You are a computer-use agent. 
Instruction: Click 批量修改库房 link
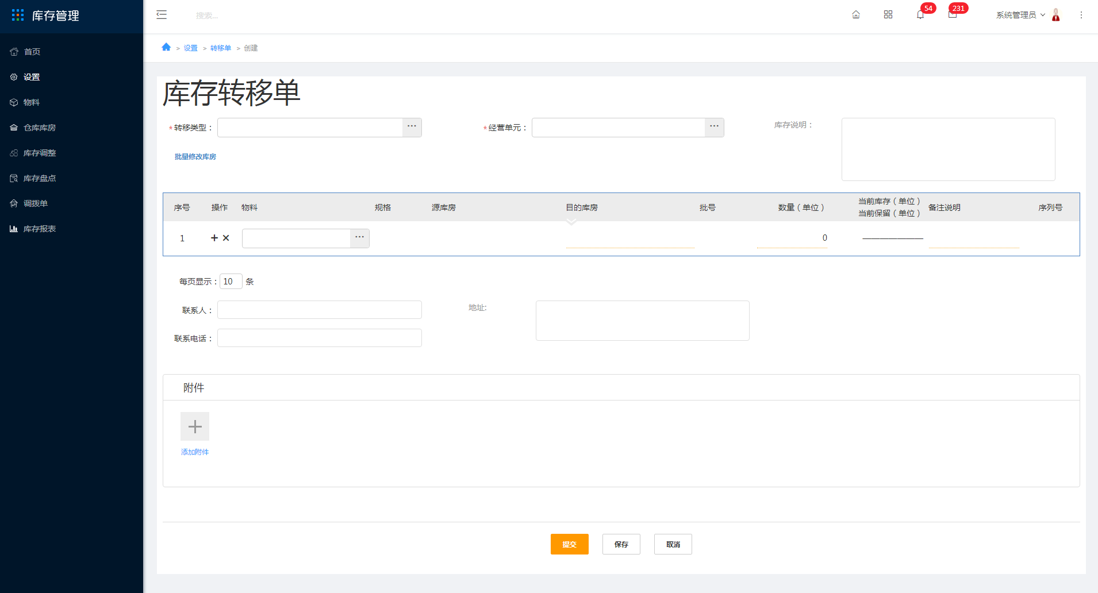pos(195,157)
